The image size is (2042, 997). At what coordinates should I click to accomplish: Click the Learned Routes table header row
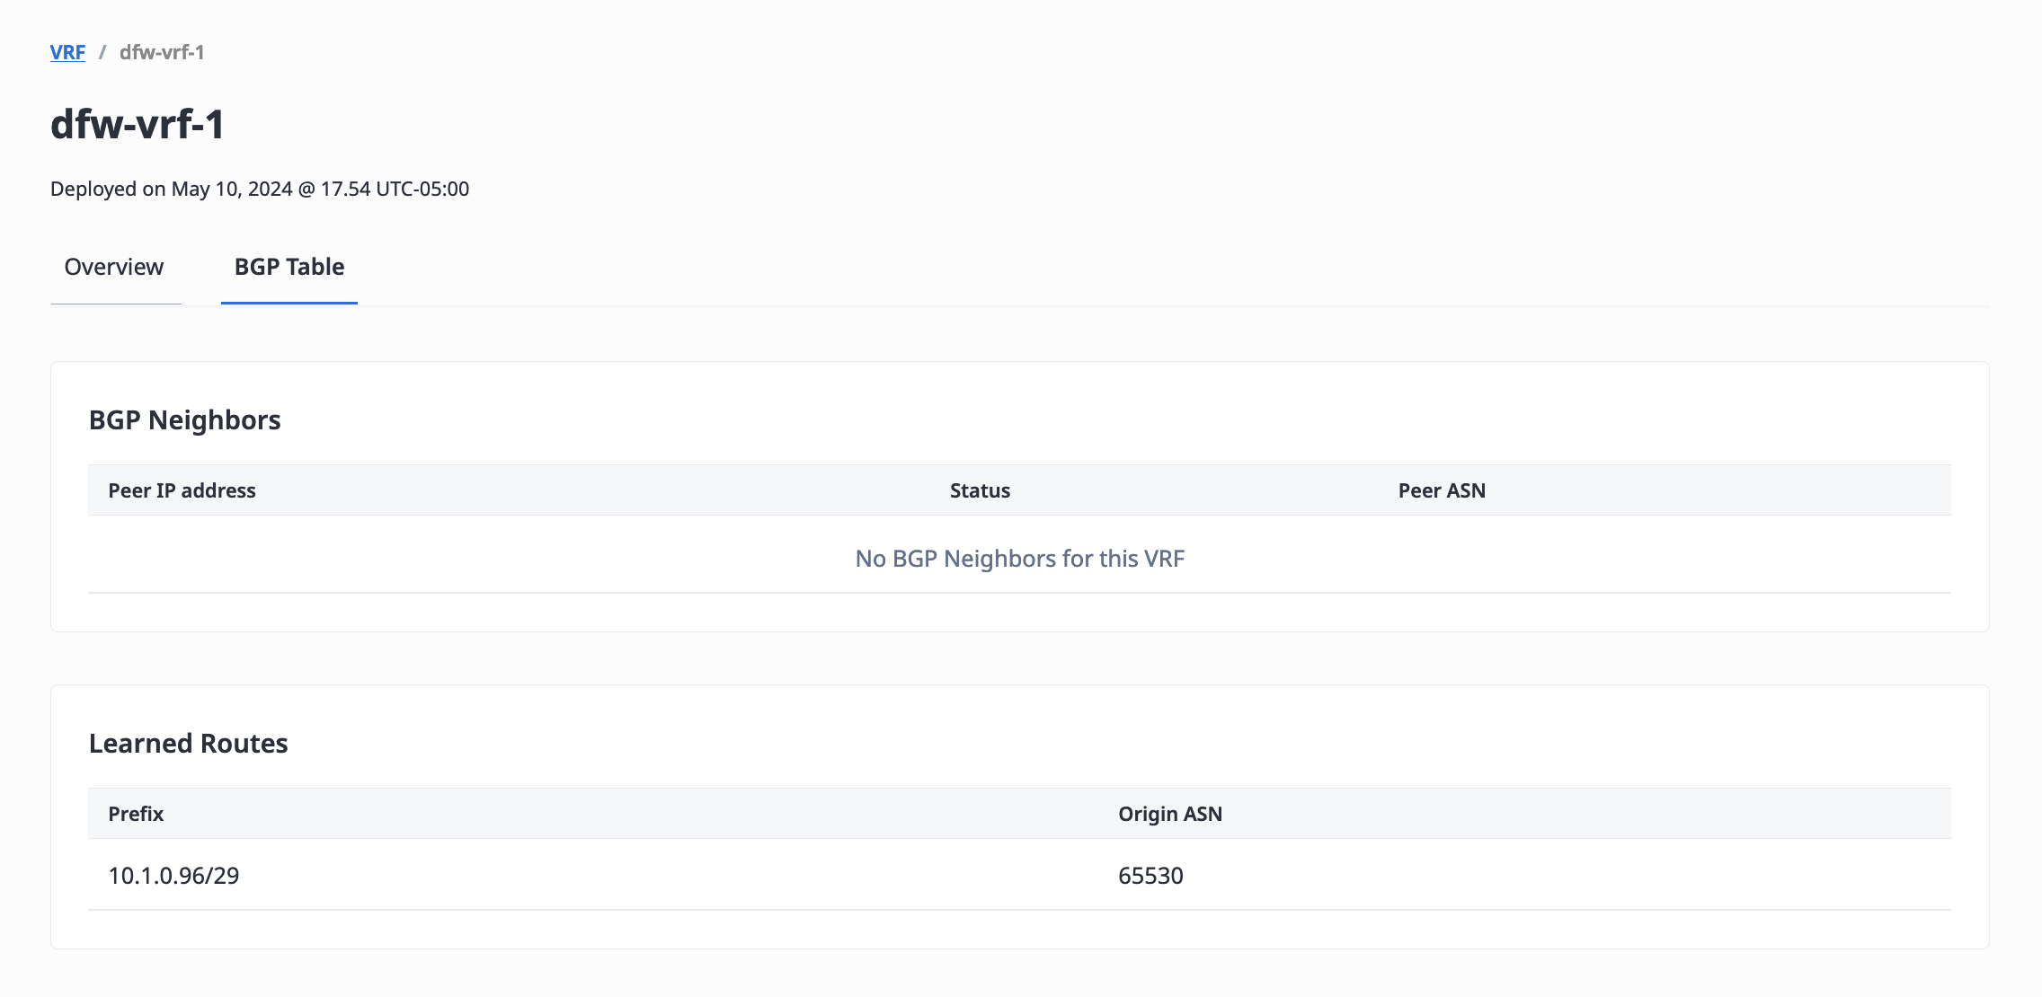1019,814
